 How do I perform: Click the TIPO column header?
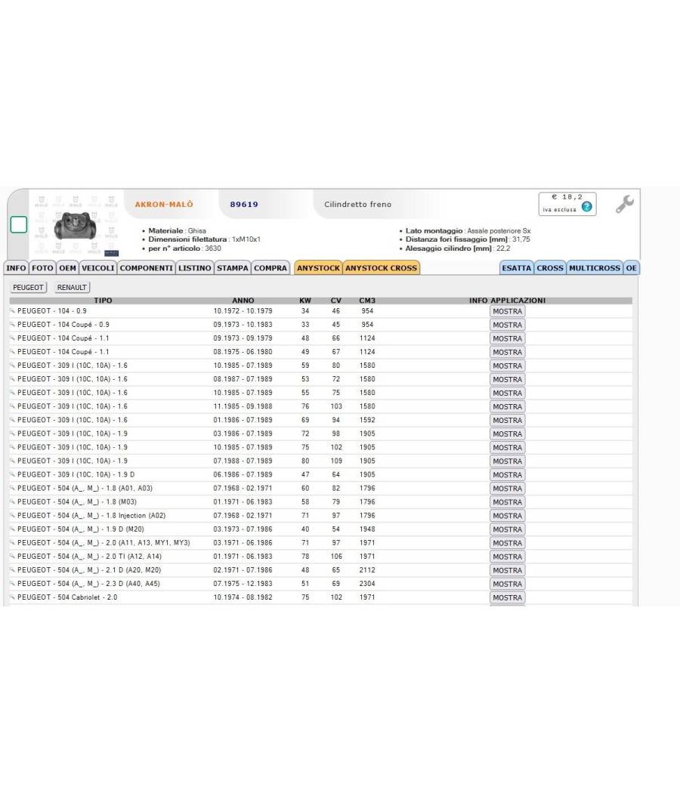click(104, 301)
